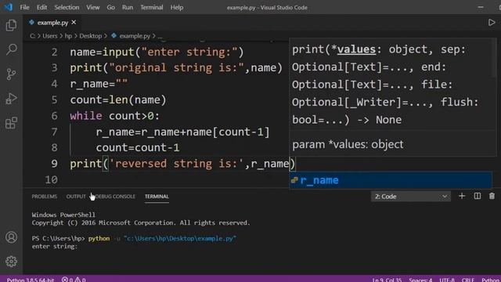This screenshot has height=282, width=501.
Task: Click 'Ln 9, Col 35' status bar entry
Action: click(x=387, y=280)
